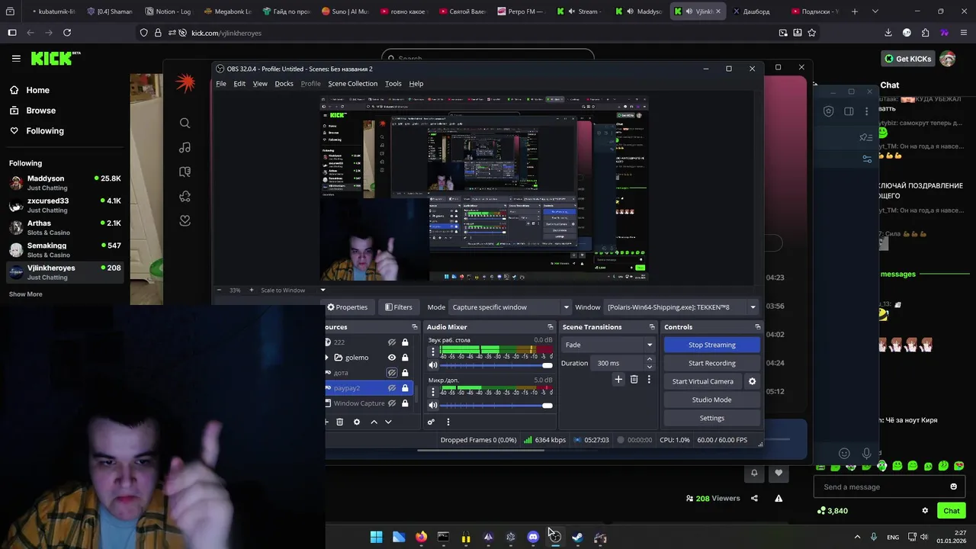Move source up with the up arrow
The height and width of the screenshot is (549, 976).
[374, 422]
